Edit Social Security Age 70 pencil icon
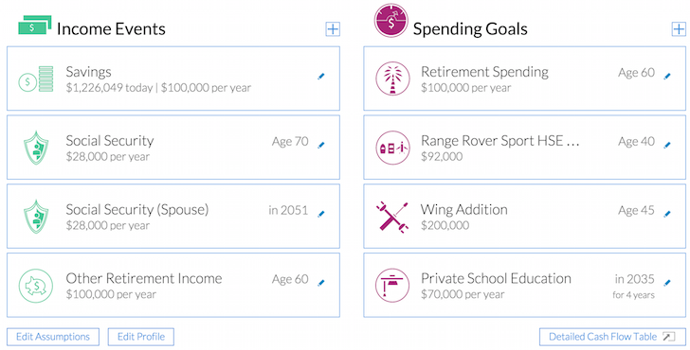The image size is (690, 350). click(x=321, y=145)
